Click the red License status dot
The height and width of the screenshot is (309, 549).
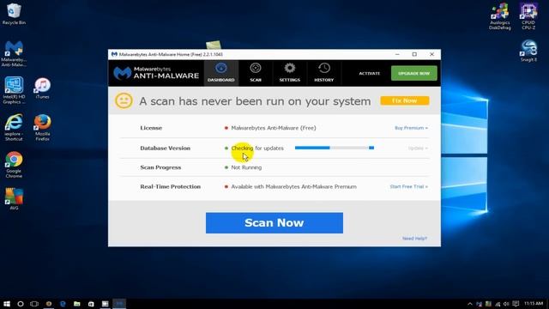pyautogui.click(x=226, y=128)
